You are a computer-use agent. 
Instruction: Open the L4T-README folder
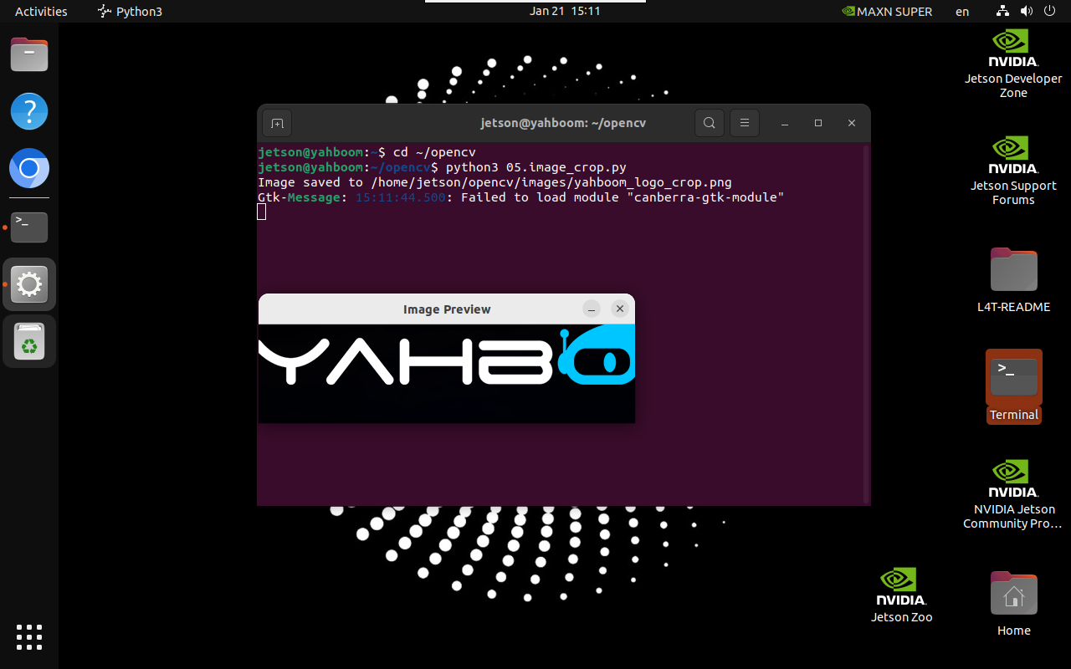click(1013, 280)
